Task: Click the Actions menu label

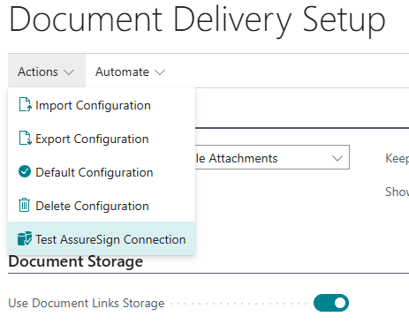Action: click(x=38, y=72)
